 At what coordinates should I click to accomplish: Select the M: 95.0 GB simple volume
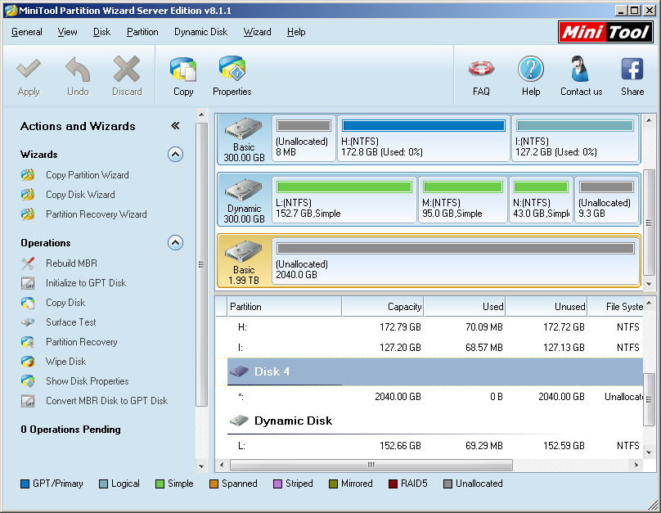pos(463,200)
